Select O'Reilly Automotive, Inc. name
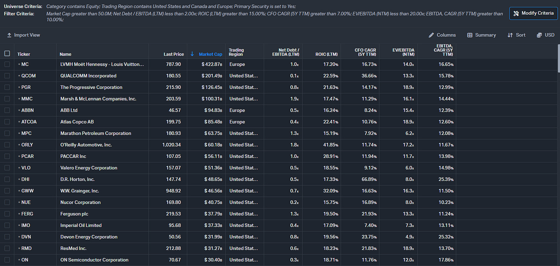Image resolution: width=560 pixels, height=266 pixels. pos(86,145)
